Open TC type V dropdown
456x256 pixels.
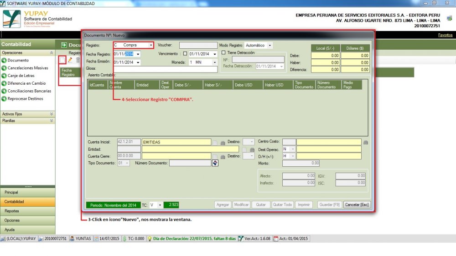[x=160, y=205]
